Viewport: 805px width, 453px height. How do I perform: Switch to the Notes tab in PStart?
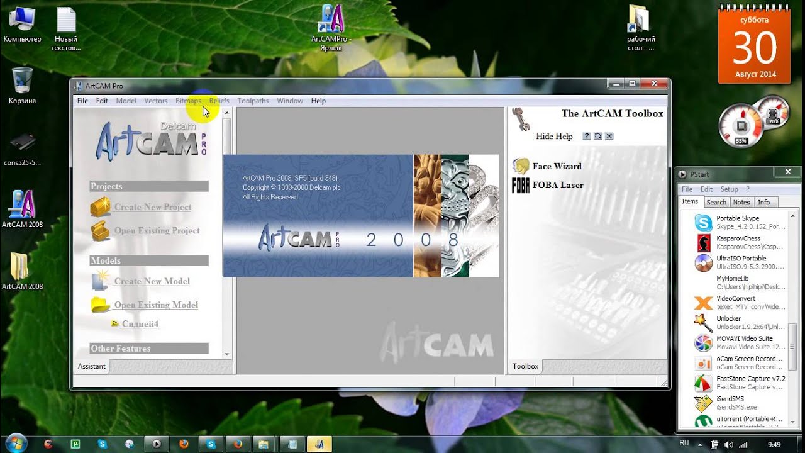pyautogui.click(x=741, y=203)
